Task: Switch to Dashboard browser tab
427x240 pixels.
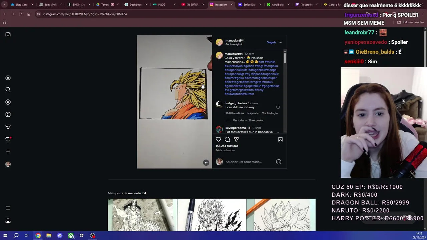Action: point(135,5)
